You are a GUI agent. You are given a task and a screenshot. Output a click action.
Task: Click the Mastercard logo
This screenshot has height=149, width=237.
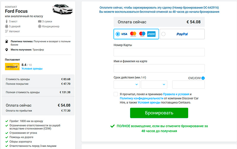[133, 34]
